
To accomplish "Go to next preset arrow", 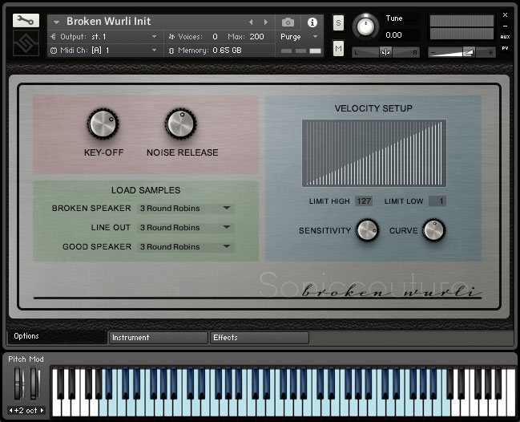I will coord(266,22).
